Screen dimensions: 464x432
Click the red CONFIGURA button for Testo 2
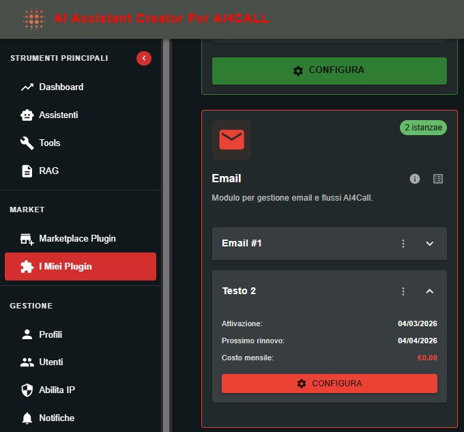pyautogui.click(x=330, y=384)
